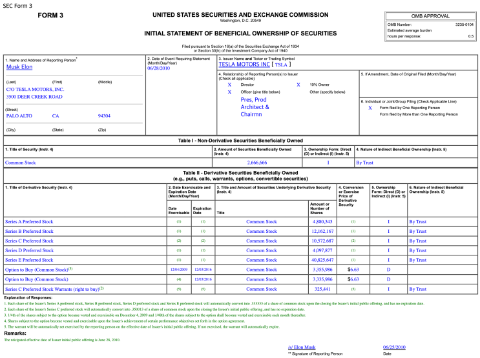The width and height of the screenshot is (480, 358).
Task: Click the 'Remarks:' heading
Action: (x=15, y=333)
